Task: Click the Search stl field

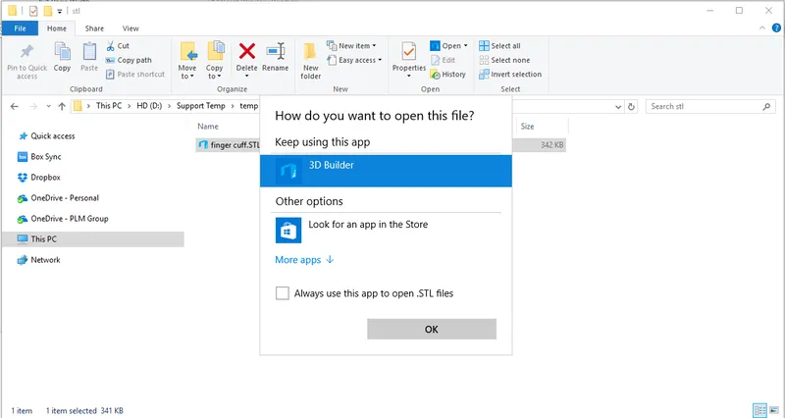Action: click(x=709, y=106)
